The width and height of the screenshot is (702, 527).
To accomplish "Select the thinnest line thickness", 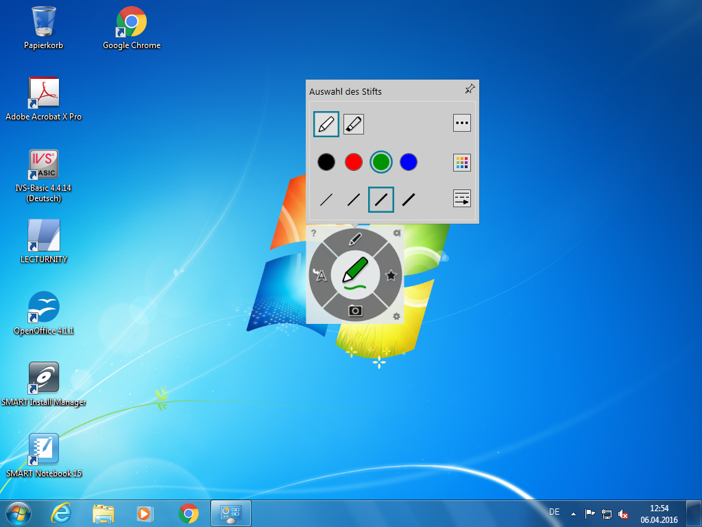I will coord(326,200).
